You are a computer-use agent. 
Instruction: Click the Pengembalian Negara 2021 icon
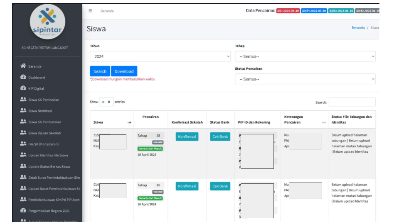click(x=23, y=211)
